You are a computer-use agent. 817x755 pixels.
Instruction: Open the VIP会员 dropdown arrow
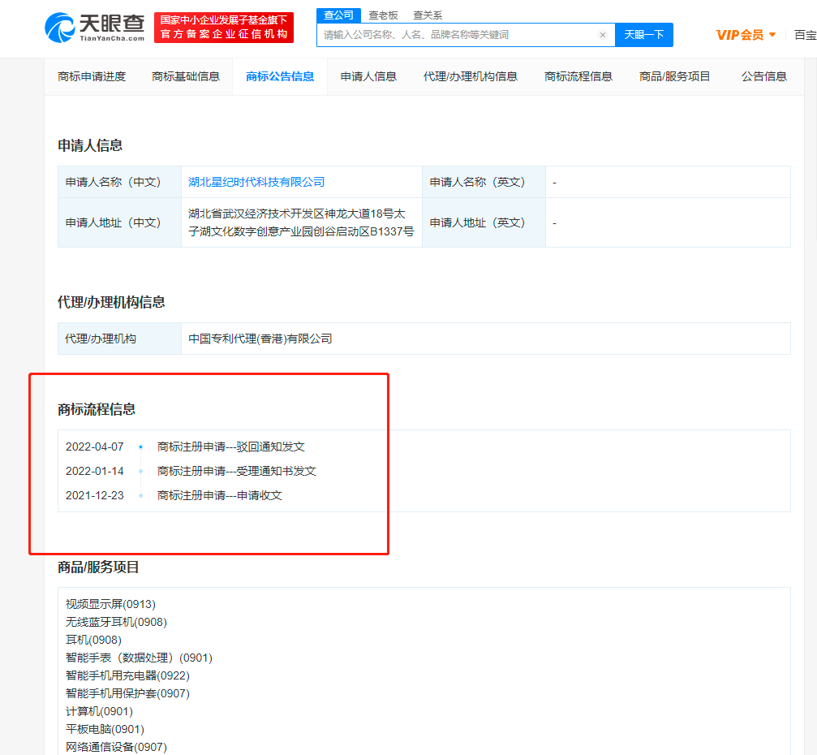pyautogui.click(x=772, y=35)
